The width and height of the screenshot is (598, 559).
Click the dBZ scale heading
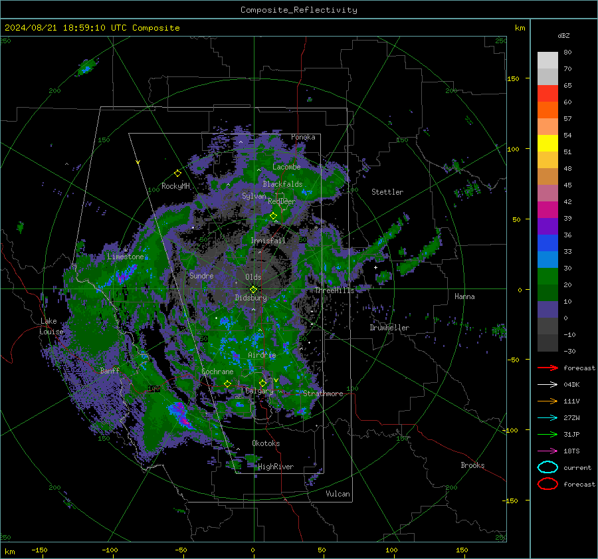563,35
